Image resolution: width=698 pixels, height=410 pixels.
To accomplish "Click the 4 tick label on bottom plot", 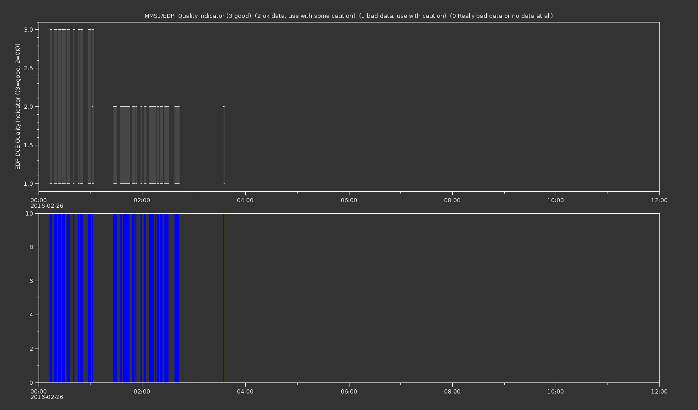I will [x=31, y=315].
